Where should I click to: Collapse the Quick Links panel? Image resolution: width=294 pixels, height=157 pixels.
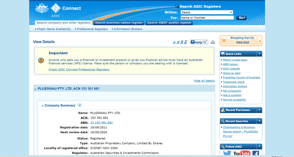(x=259, y=54)
